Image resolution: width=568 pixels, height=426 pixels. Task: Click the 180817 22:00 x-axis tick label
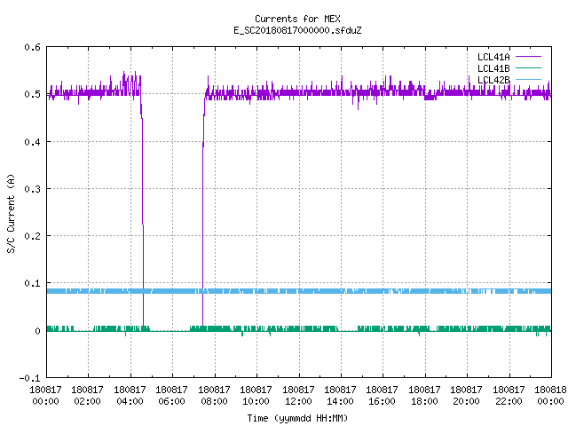pyautogui.click(x=509, y=396)
